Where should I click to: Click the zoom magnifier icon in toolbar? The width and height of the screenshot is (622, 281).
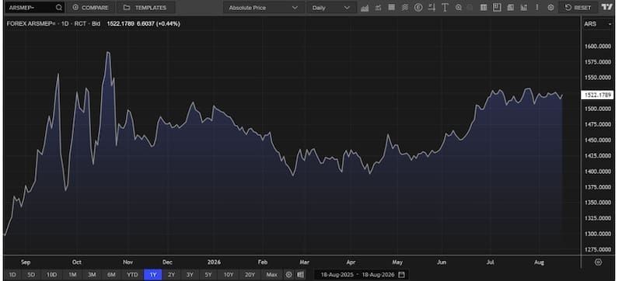pyautogui.click(x=459, y=8)
